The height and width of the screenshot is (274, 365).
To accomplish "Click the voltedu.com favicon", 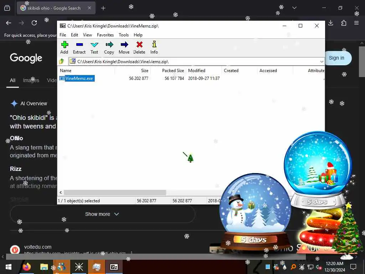I will pyautogui.click(x=15, y=250).
